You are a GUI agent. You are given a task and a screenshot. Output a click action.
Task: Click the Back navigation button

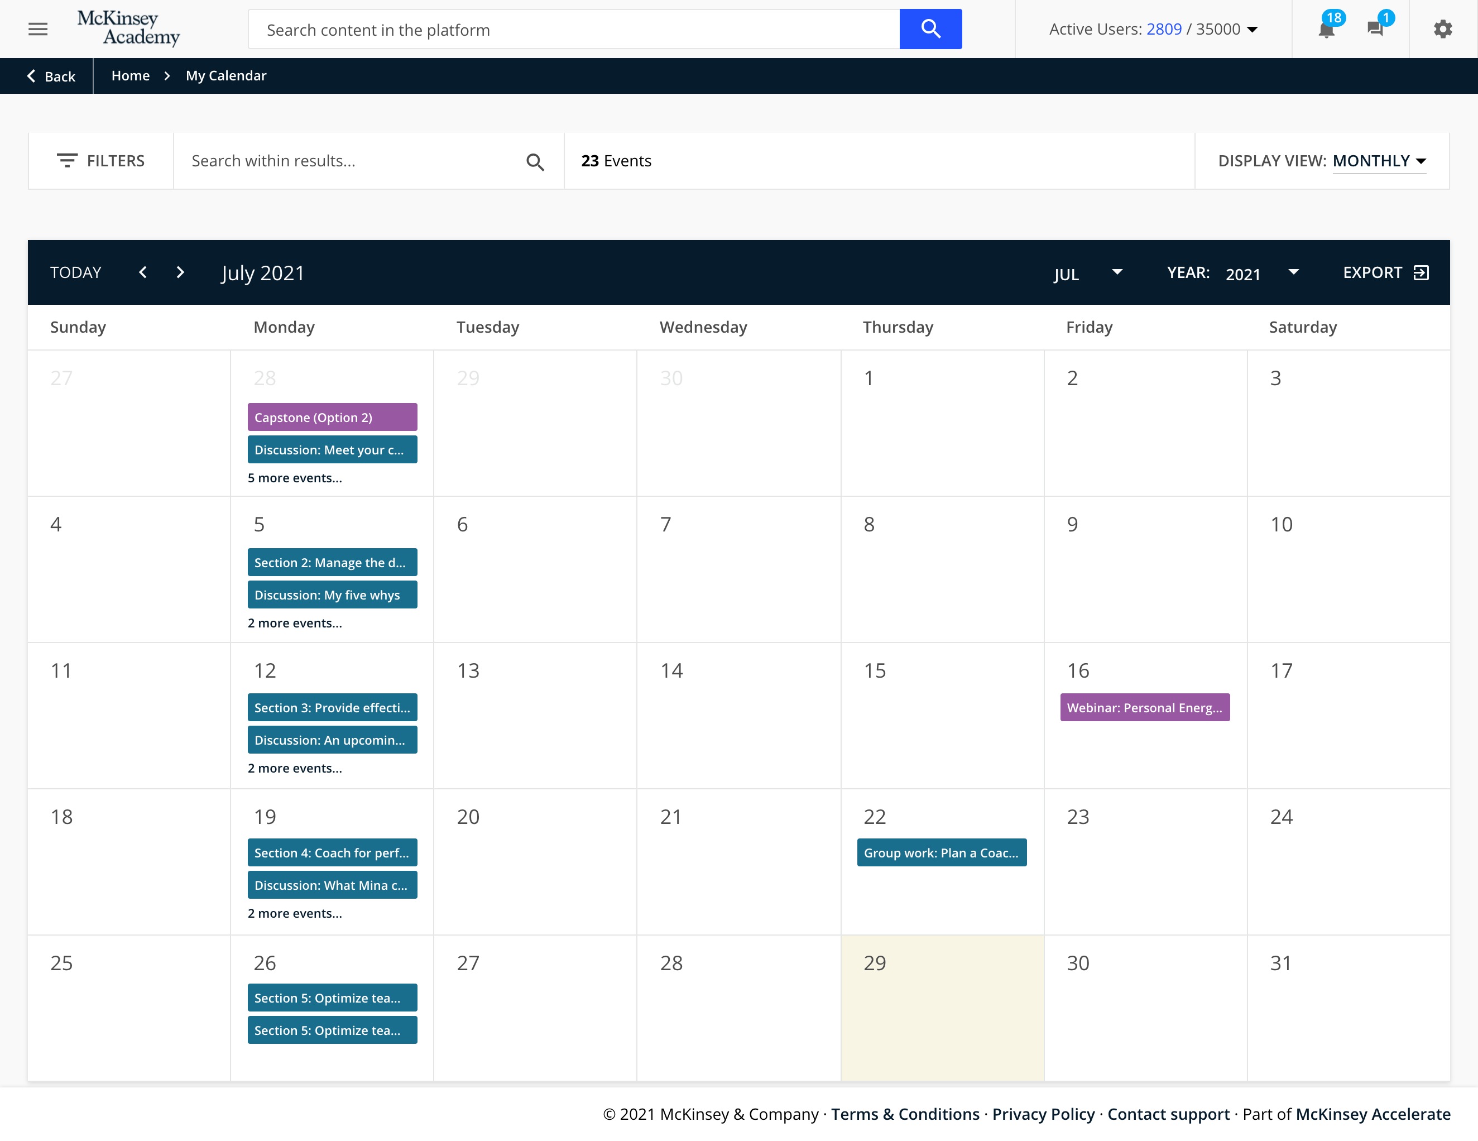51,76
